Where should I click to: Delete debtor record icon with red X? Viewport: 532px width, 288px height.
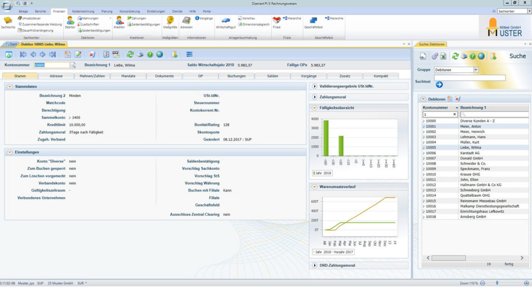[92, 54]
